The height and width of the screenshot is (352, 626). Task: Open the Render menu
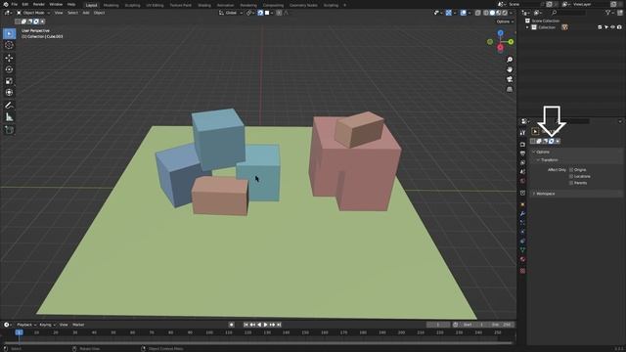[x=39, y=4]
